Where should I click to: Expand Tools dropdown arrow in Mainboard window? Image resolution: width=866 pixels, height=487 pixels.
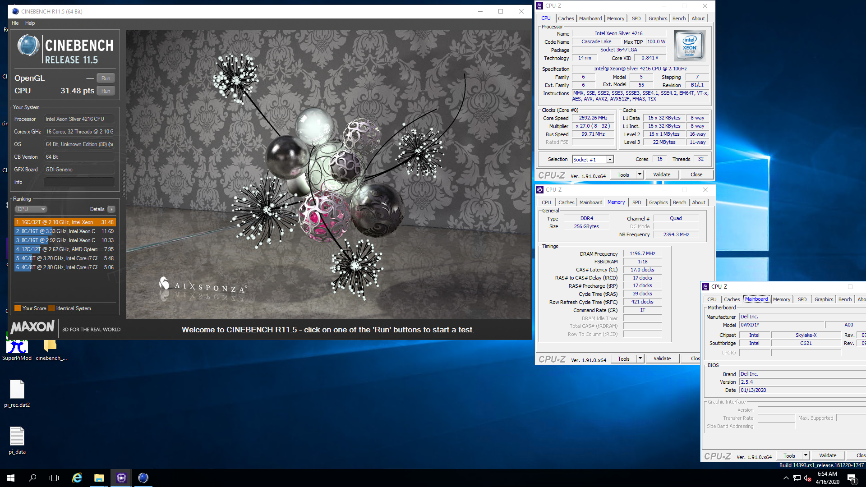pos(806,455)
